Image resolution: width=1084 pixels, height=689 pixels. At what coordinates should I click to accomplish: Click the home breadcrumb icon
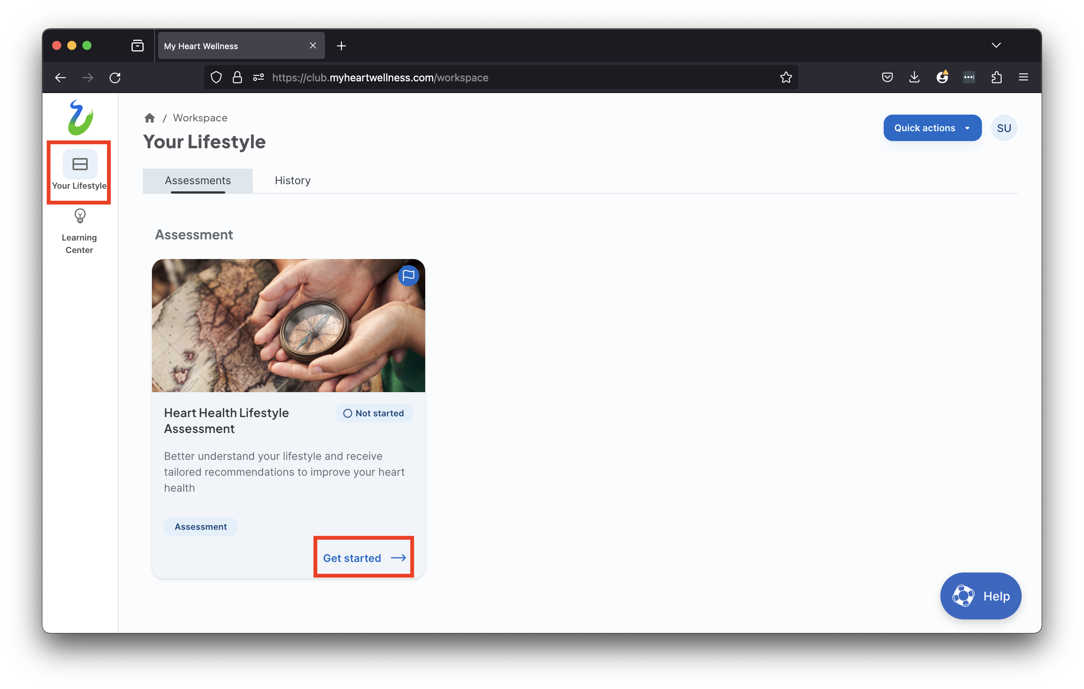149,118
